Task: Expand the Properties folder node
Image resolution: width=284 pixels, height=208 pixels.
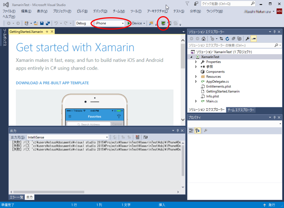Action: [196, 62]
